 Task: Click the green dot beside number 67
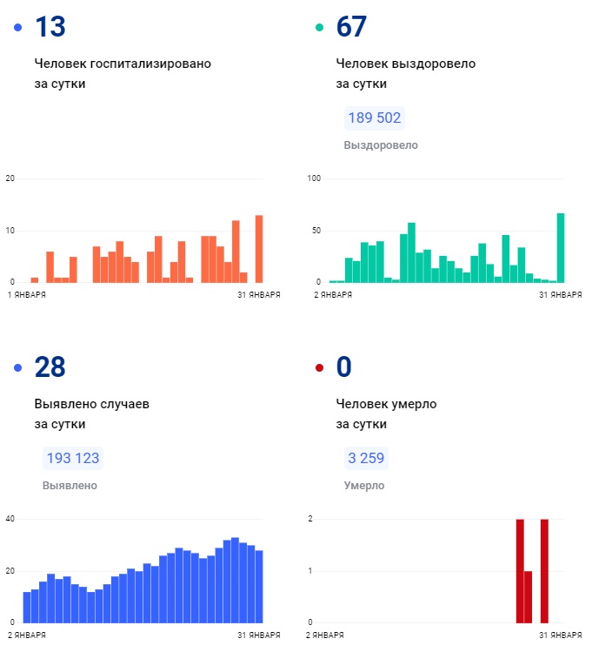pos(319,28)
